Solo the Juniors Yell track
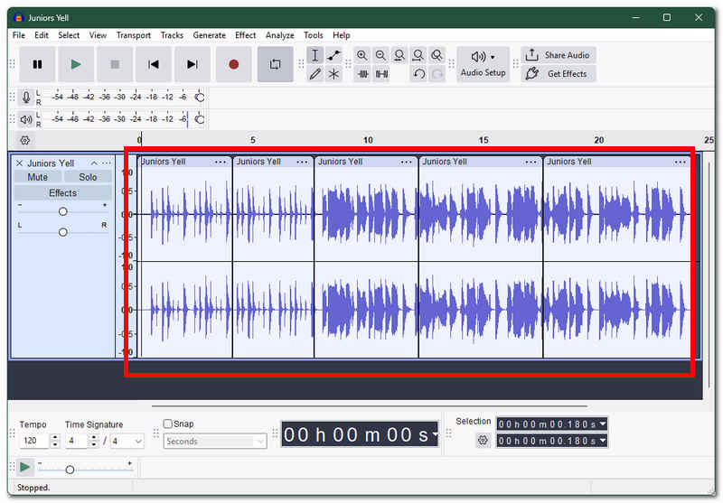The height and width of the screenshot is (503, 723). click(x=88, y=177)
